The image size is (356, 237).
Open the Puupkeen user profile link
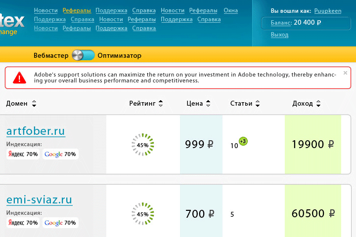[328, 11]
